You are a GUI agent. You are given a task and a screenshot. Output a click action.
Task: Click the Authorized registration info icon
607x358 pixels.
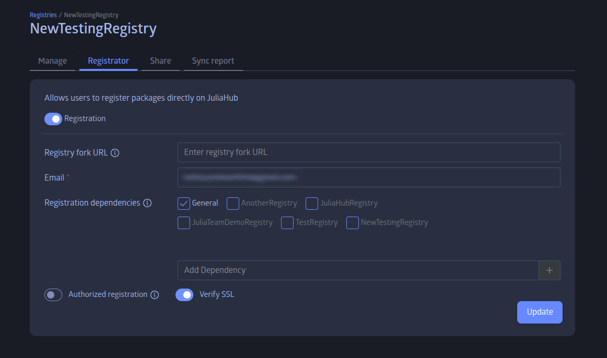click(x=155, y=295)
